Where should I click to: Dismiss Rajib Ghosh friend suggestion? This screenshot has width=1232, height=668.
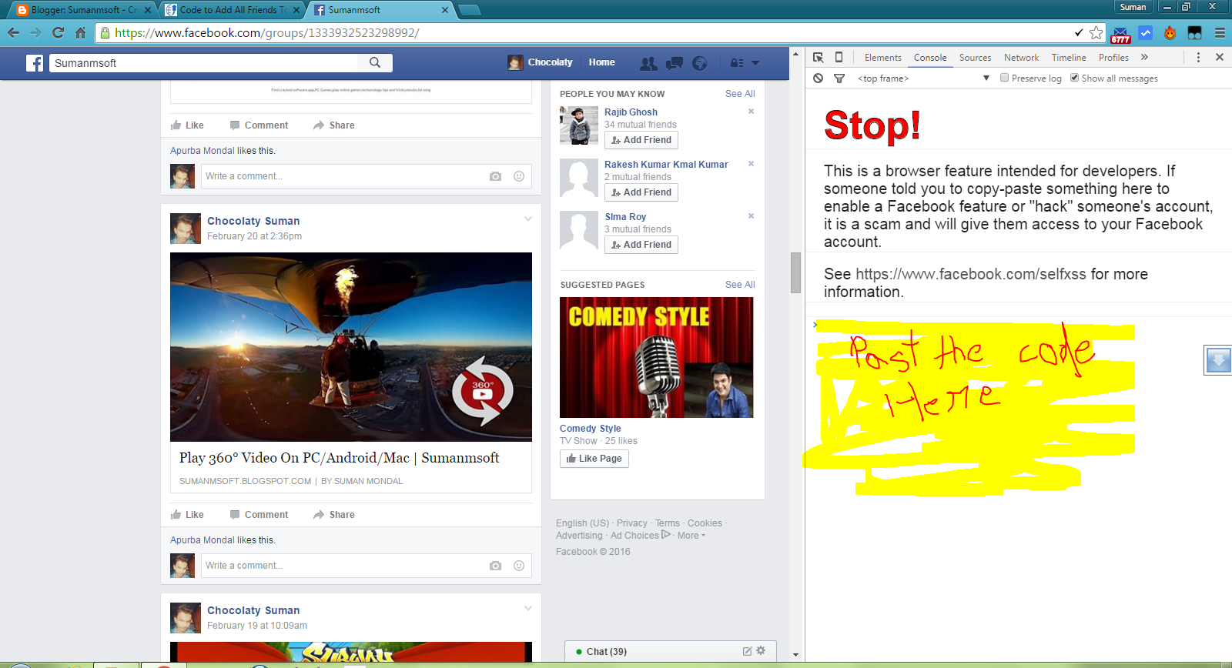[x=751, y=112]
